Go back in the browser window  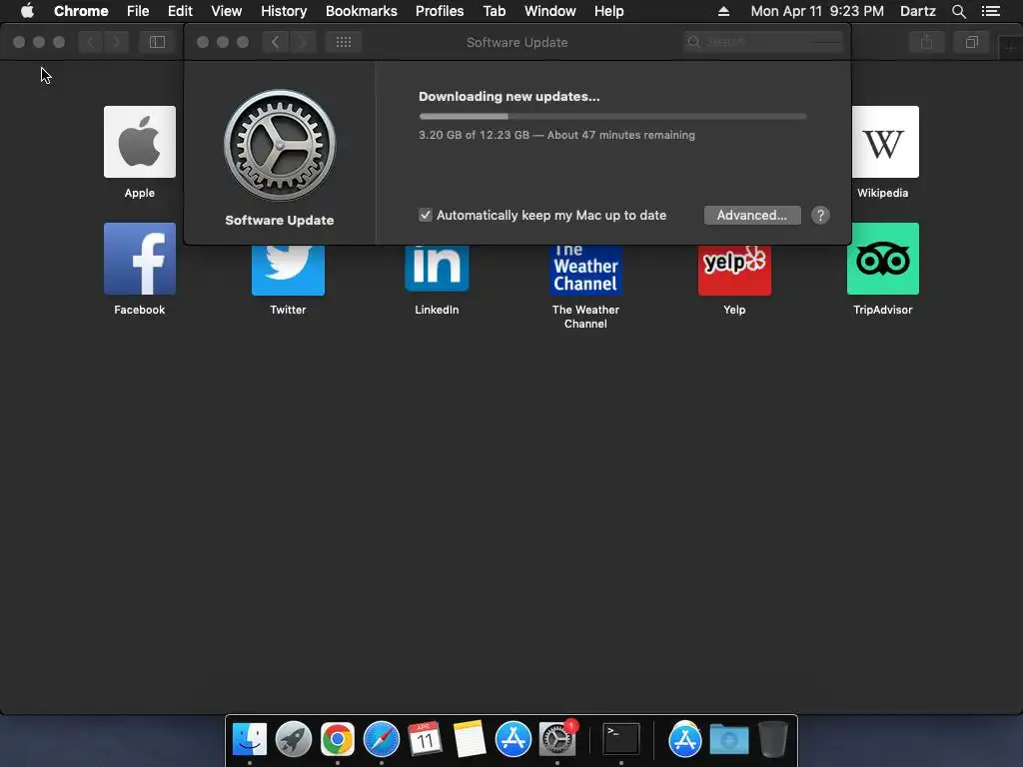pos(90,42)
